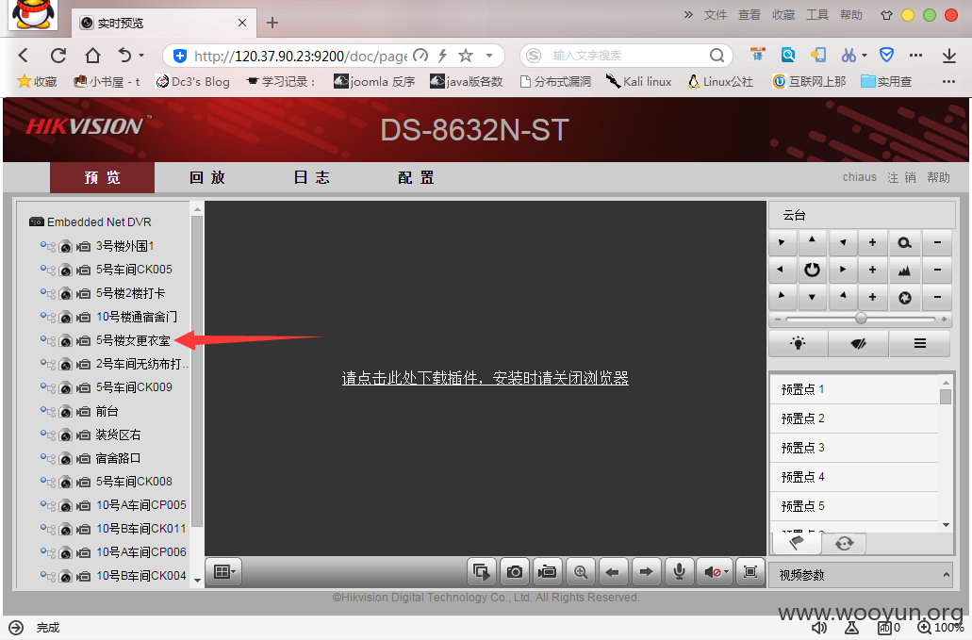Expand the 视频参数 panel

coord(862,575)
